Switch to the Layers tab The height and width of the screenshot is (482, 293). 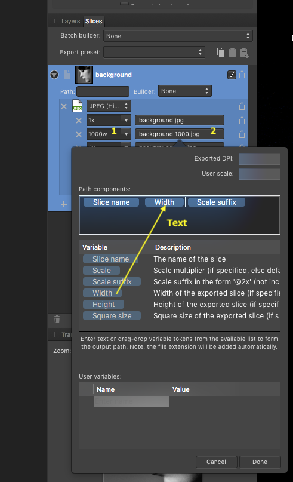click(x=70, y=22)
